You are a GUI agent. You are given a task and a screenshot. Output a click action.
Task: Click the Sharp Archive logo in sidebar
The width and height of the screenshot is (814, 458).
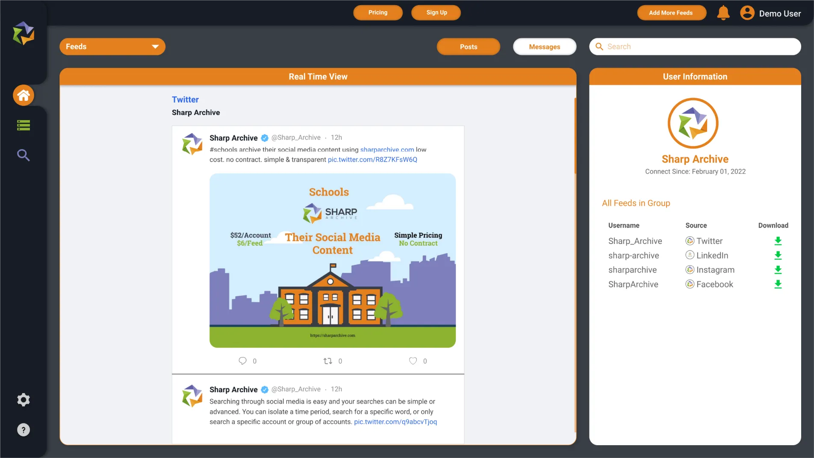click(x=24, y=33)
